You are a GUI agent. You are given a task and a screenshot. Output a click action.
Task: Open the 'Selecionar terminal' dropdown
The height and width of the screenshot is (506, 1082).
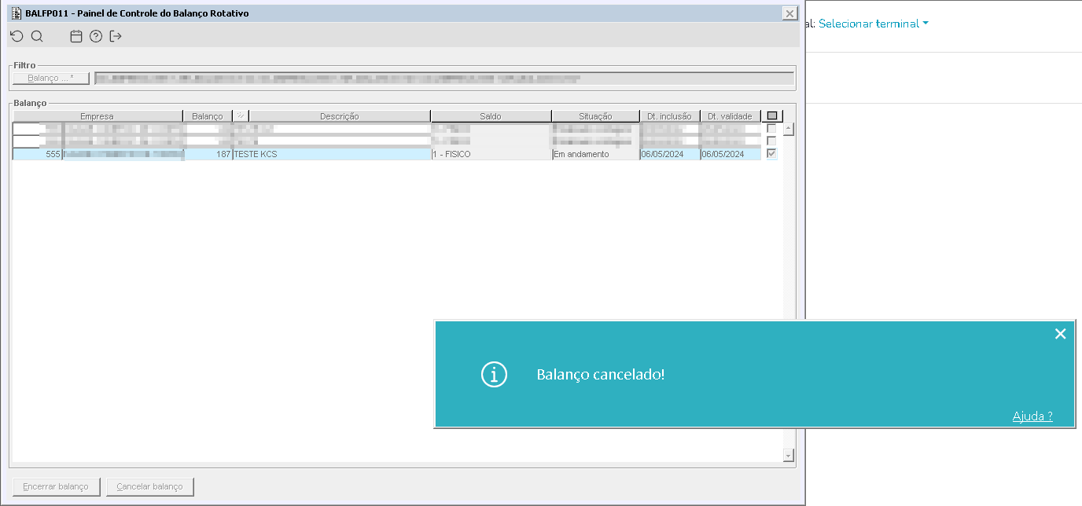coord(873,24)
